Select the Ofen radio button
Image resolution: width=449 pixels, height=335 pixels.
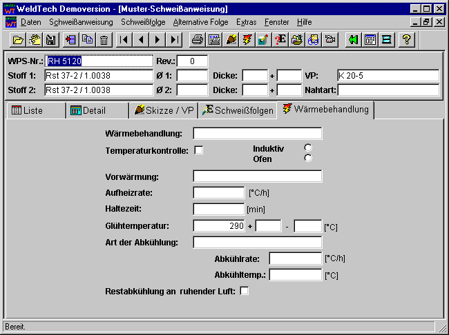[308, 159]
